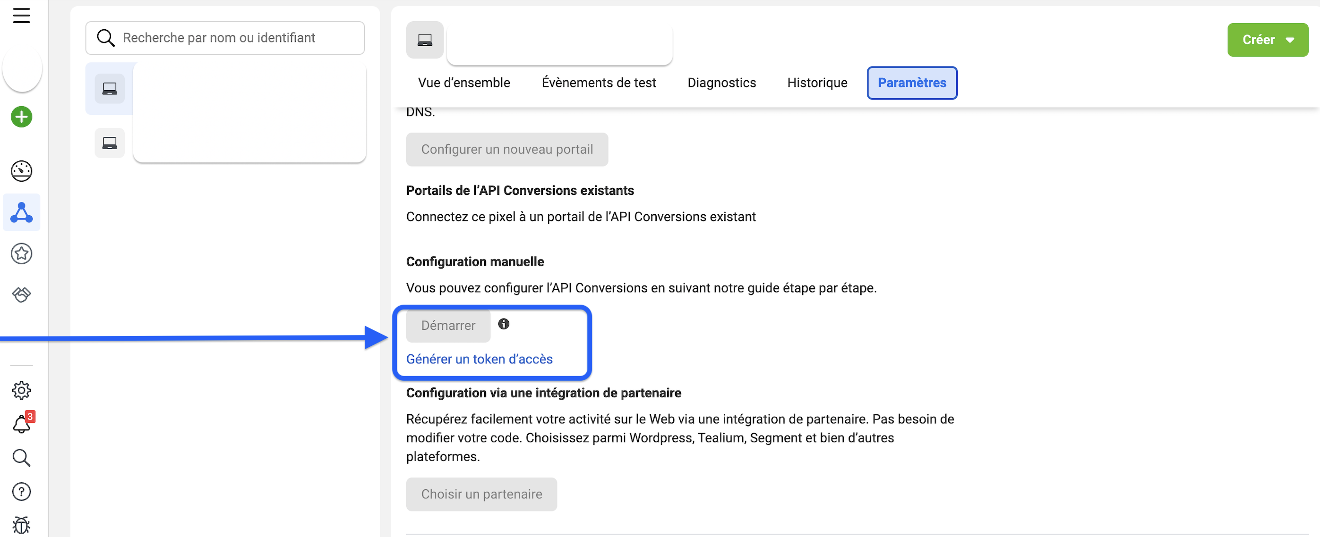This screenshot has width=1320, height=537.
Task: Open the hamburger menu
Action: pos(22,16)
